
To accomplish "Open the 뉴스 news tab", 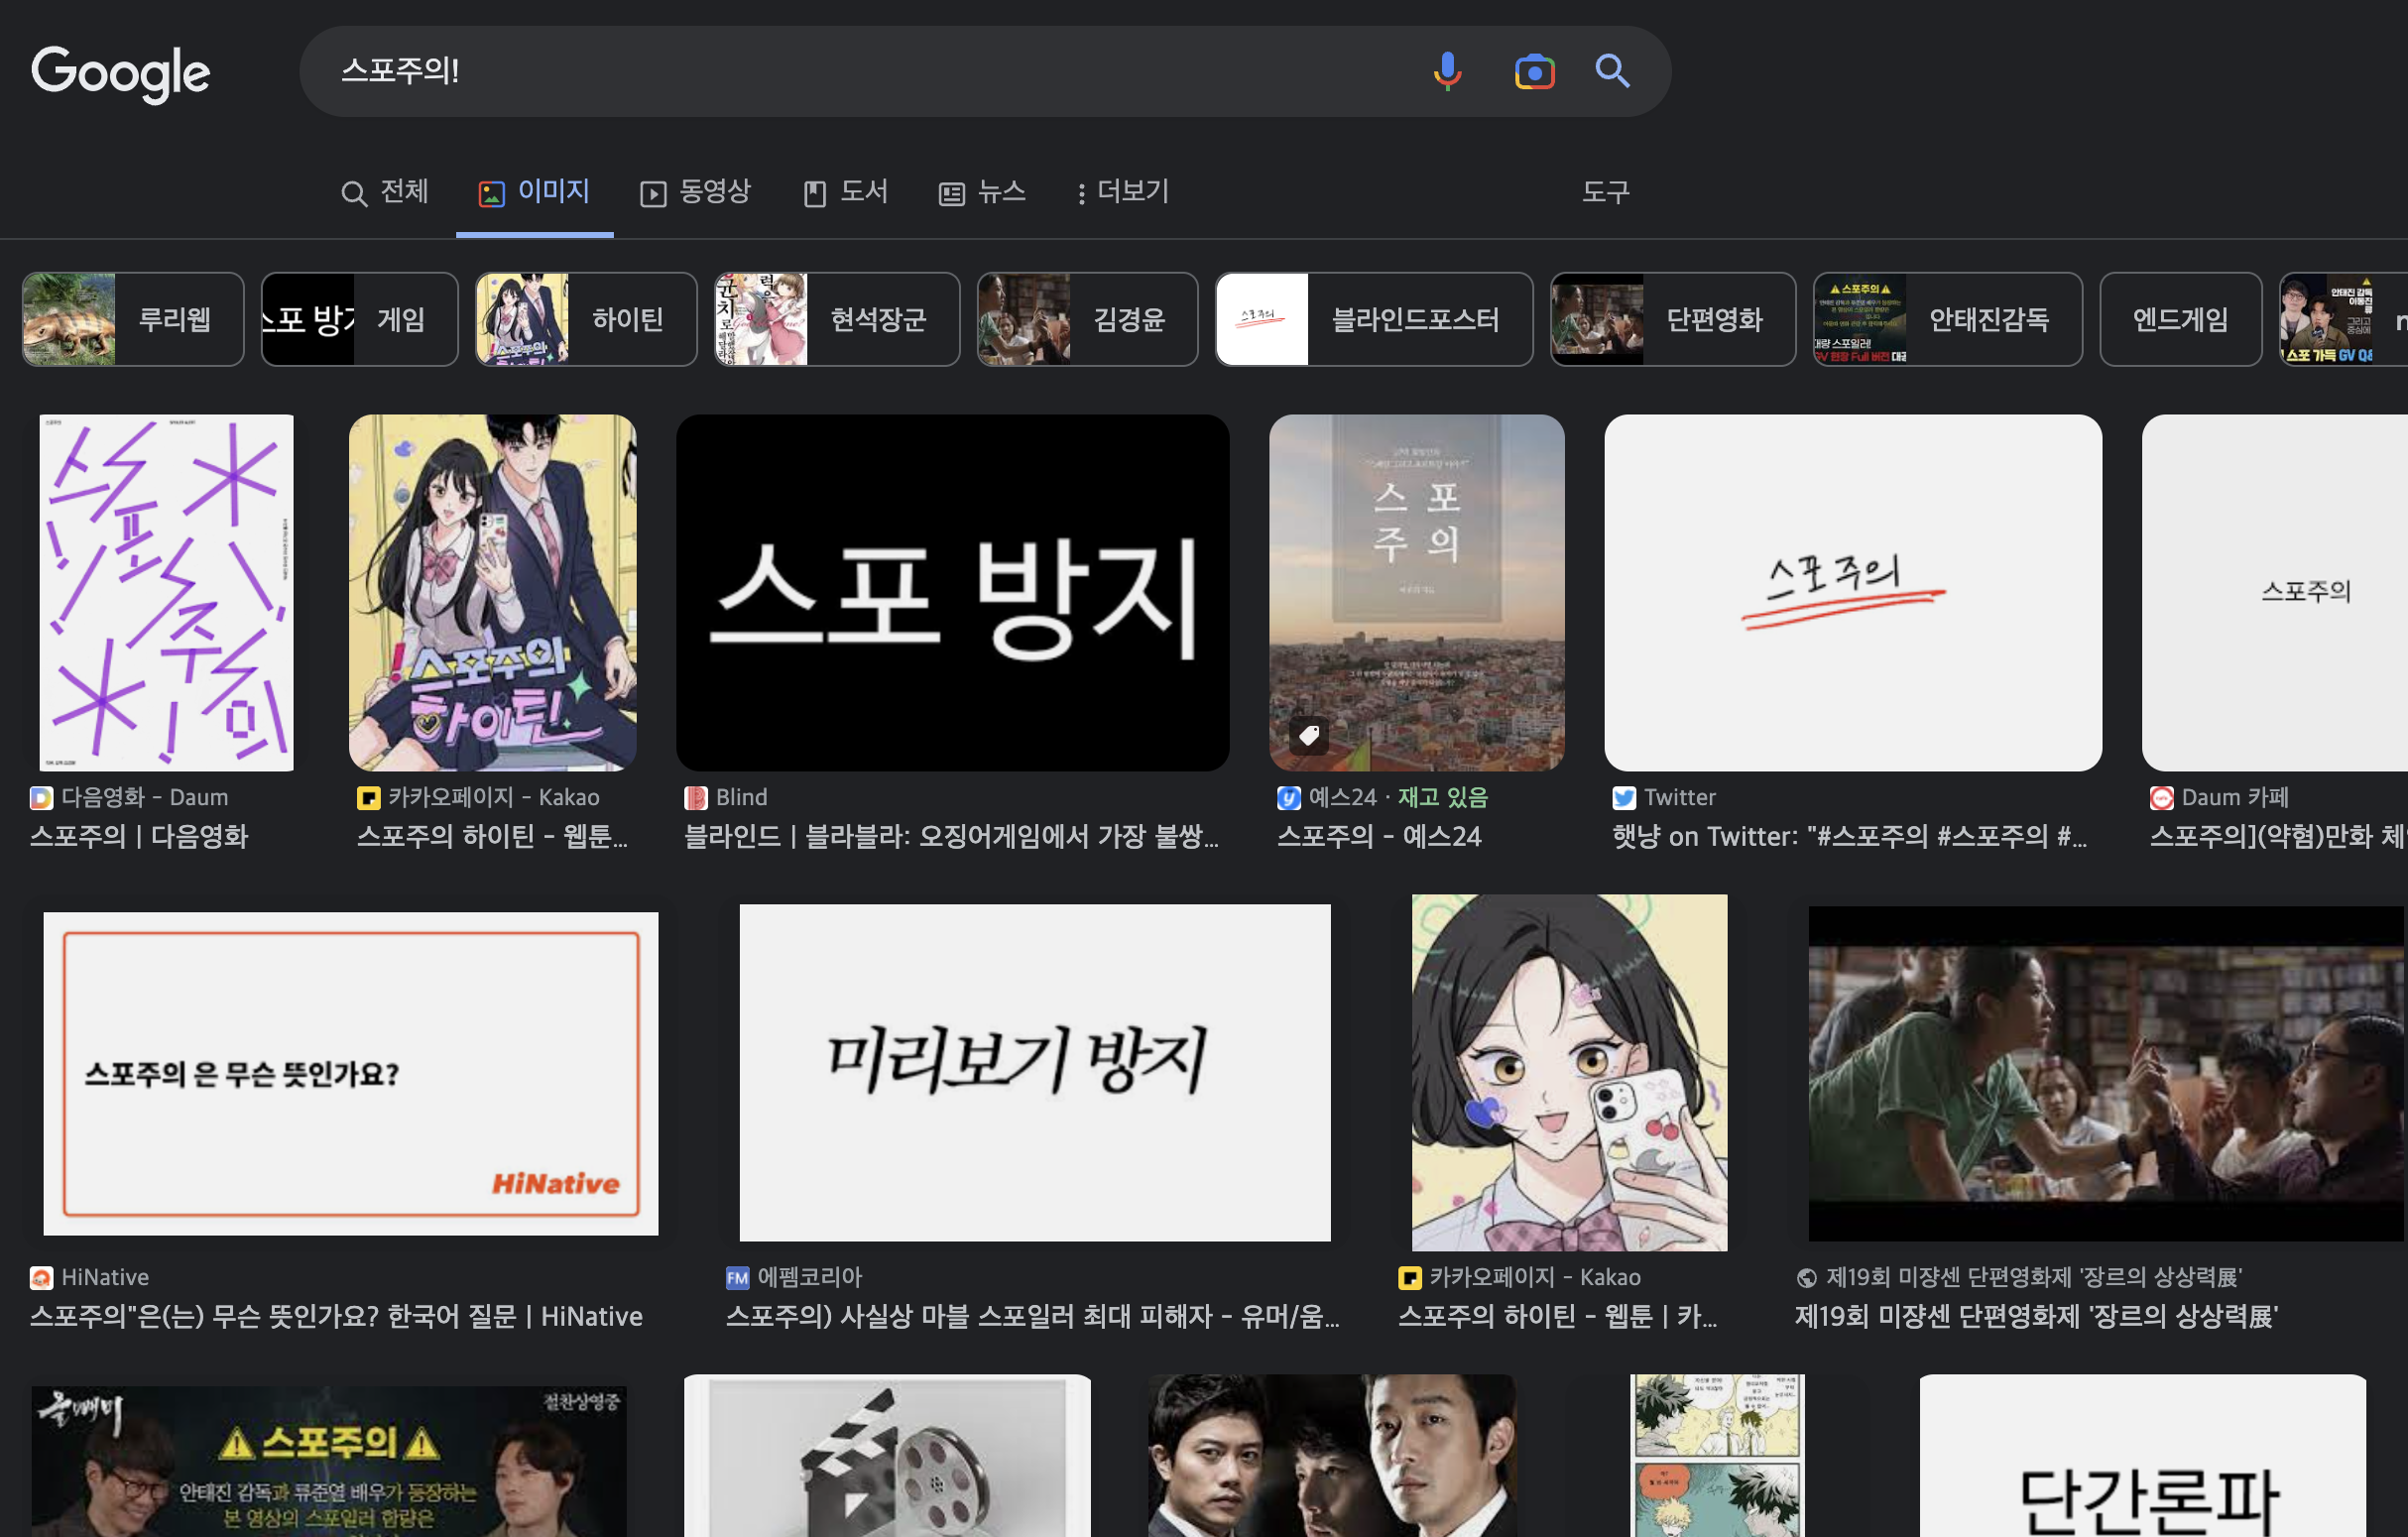I will pos(982,192).
